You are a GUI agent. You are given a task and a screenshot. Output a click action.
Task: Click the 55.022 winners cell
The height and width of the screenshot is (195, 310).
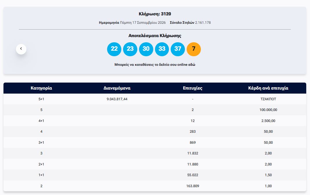pos(192,175)
